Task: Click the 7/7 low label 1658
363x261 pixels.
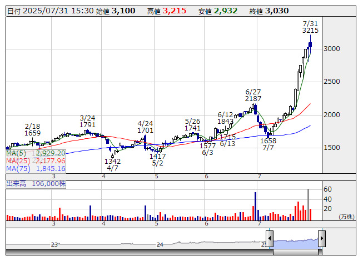Action: (x=268, y=141)
